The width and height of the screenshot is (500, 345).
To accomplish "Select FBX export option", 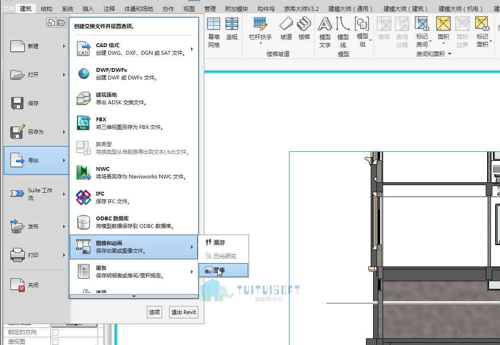I will click(134, 123).
